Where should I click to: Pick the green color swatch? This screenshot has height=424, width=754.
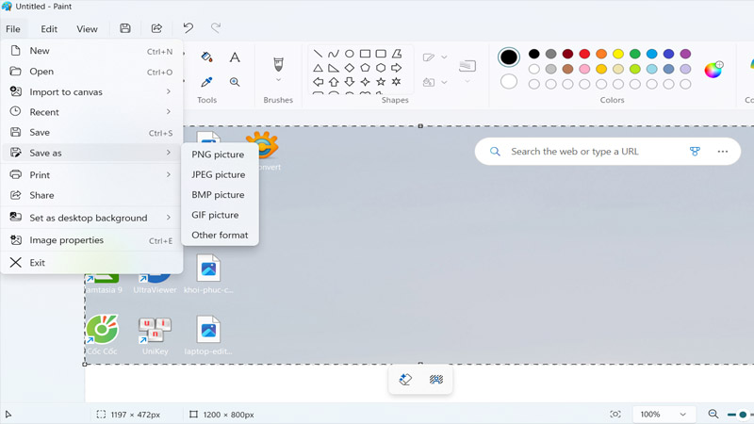point(634,54)
